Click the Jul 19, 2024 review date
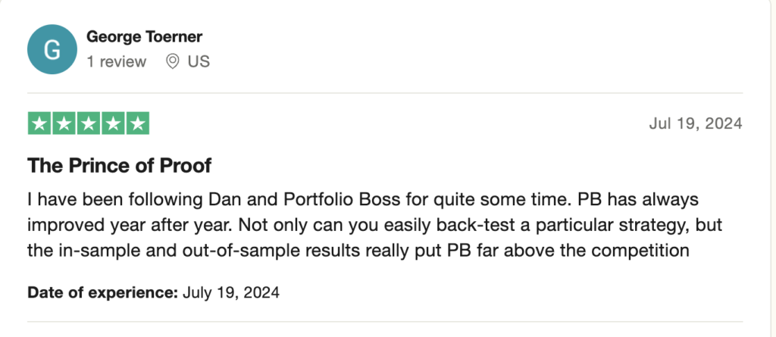Image resolution: width=776 pixels, height=337 pixels. click(x=696, y=123)
